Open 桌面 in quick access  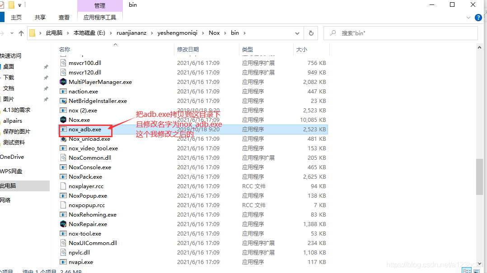[9, 66]
